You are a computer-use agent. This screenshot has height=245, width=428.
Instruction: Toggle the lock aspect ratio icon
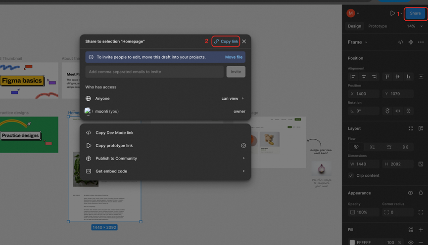tap(421, 164)
